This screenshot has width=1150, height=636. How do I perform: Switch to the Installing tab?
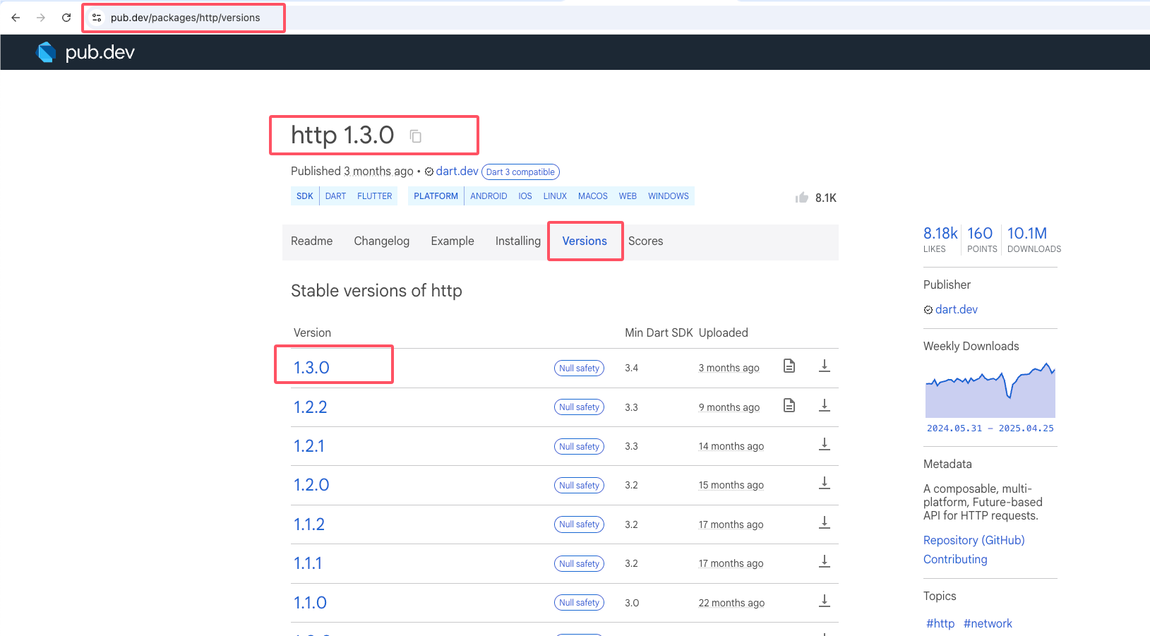518,241
